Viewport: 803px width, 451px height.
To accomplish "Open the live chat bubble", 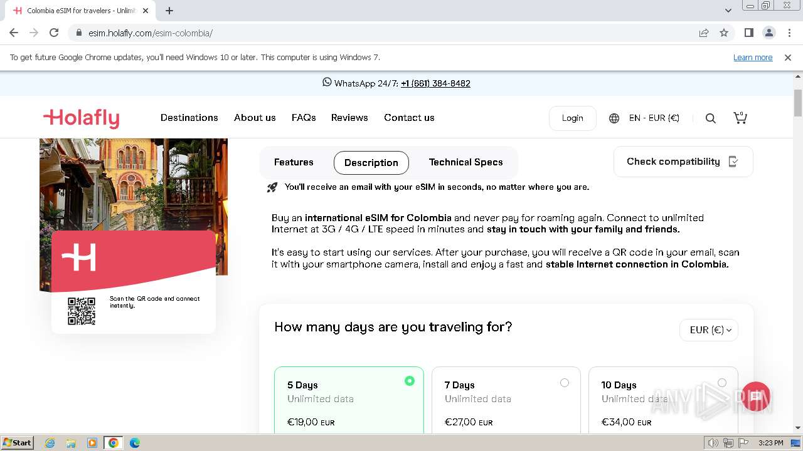I will pyautogui.click(x=755, y=397).
